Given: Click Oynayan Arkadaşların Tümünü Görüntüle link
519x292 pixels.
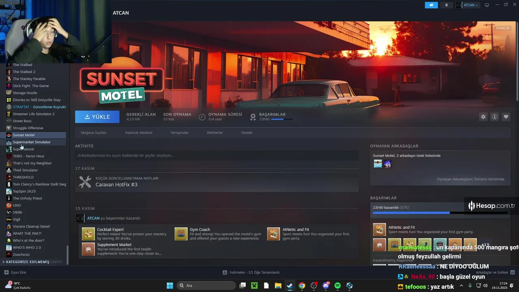Looking at the screenshot, I should [x=471, y=179].
